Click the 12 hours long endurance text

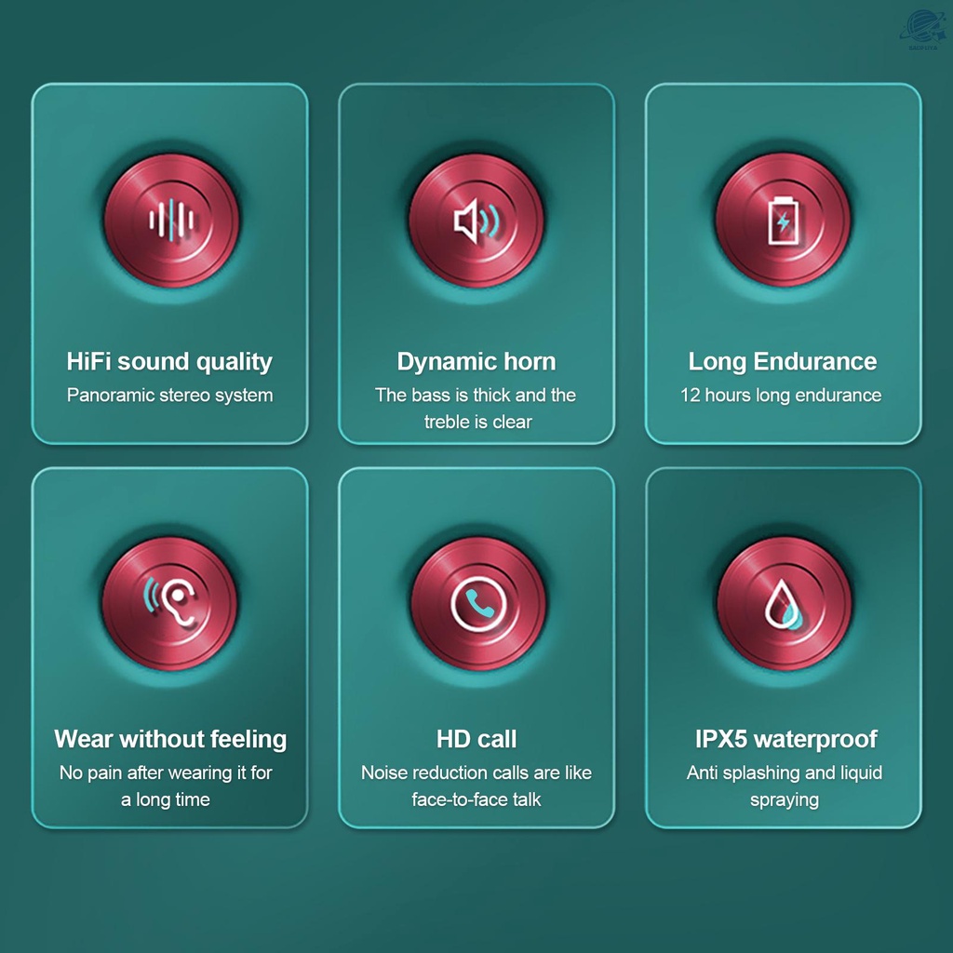click(x=781, y=395)
